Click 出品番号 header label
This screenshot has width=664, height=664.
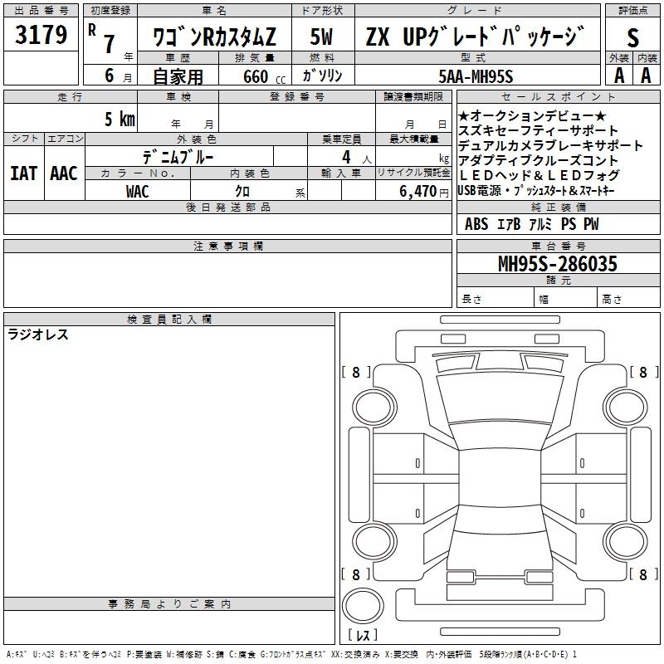point(41,11)
